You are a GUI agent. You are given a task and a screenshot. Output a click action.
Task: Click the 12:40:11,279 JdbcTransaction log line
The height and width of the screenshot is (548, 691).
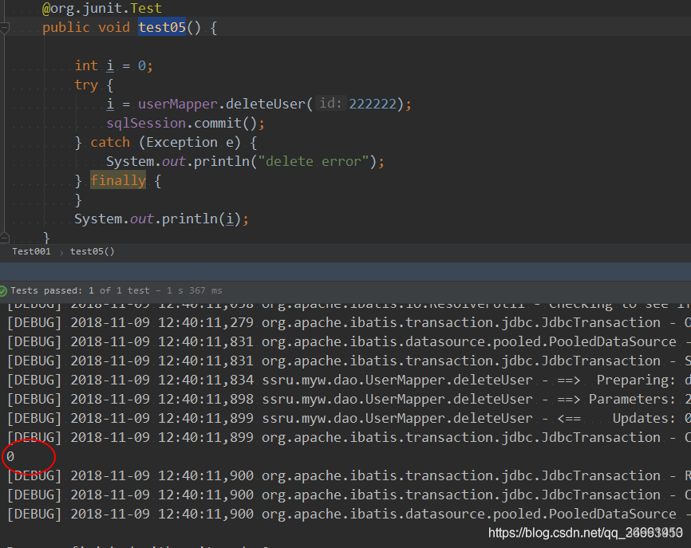(349, 322)
